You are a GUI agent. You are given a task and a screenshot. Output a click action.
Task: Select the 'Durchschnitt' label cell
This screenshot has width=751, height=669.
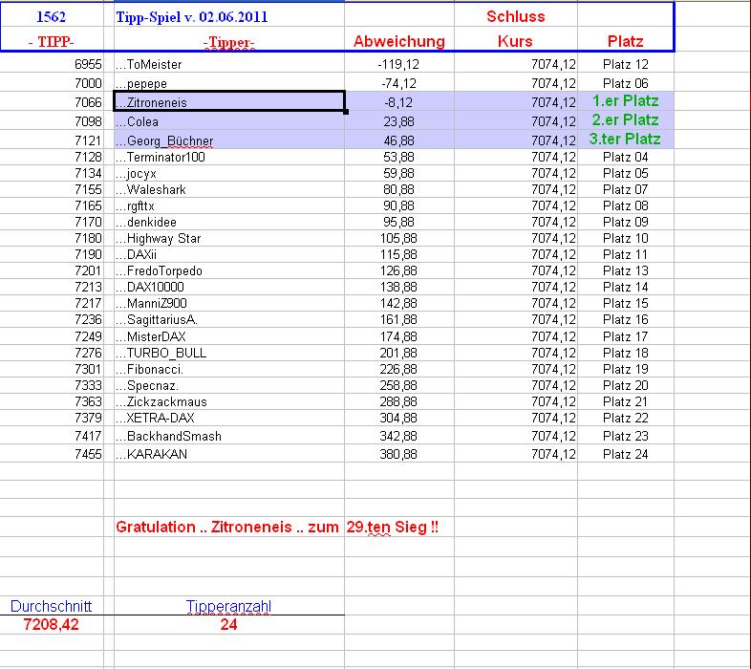[x=52, y=606]
